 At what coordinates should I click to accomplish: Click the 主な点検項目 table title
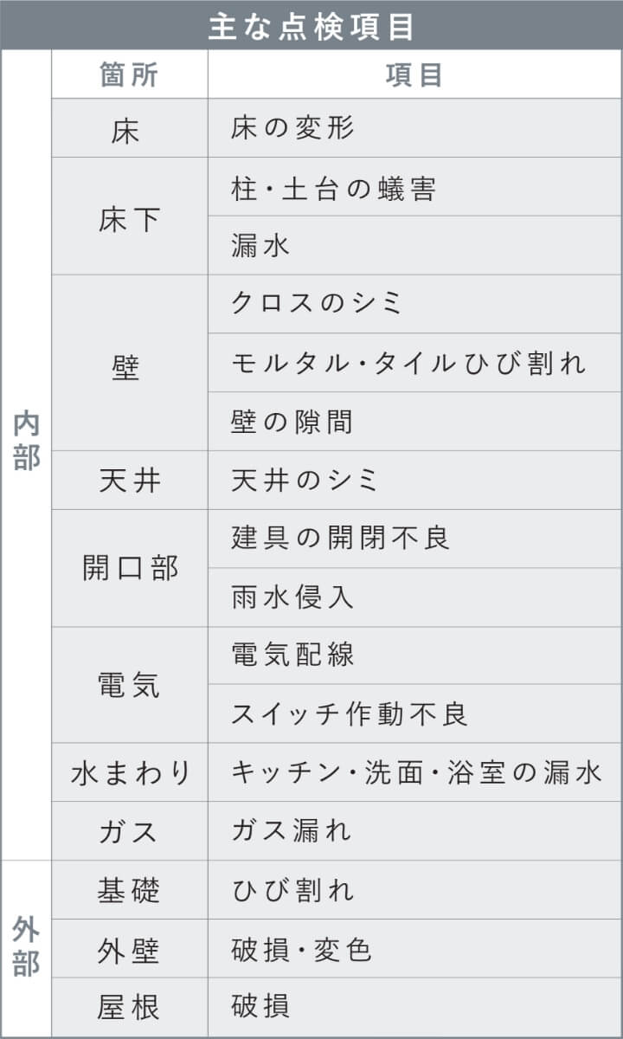click(x=311, y=24)
